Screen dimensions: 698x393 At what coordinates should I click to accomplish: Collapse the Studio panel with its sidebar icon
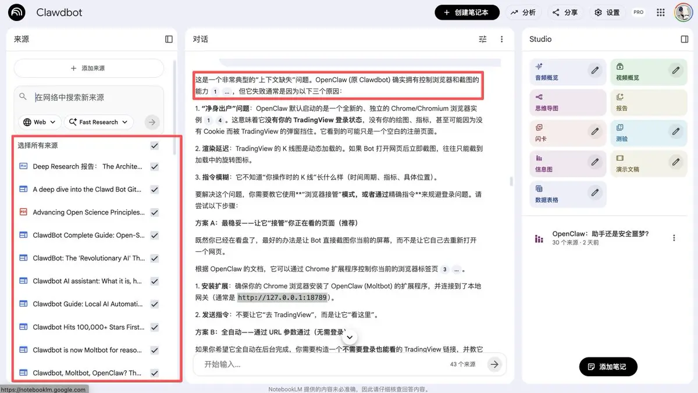(x=685, y=39)
